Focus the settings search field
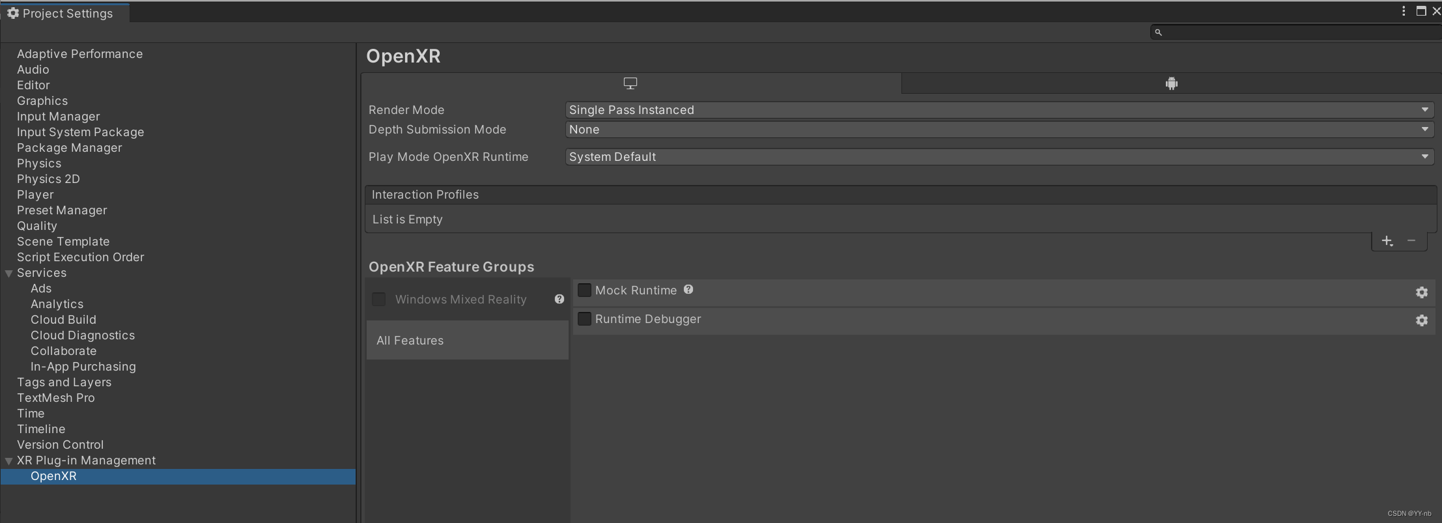This screenshot has height=523, width=1442. pos(1296,32)
